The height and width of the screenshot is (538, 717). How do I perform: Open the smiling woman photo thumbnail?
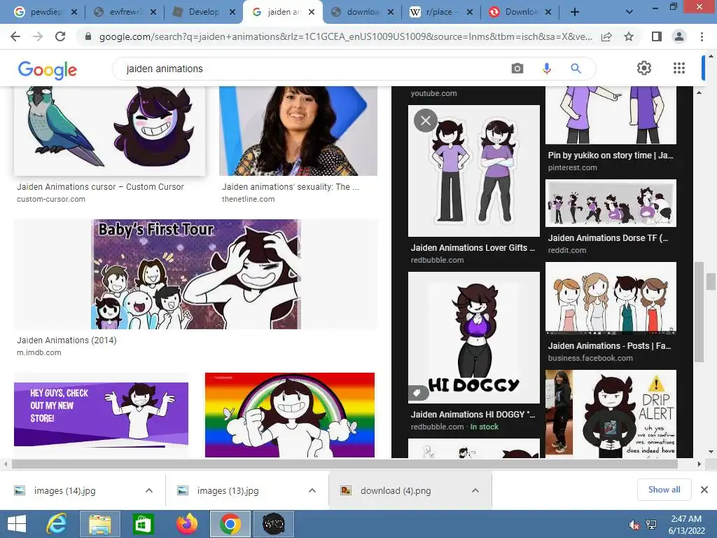pyautogui.click(x=298, y=131)
